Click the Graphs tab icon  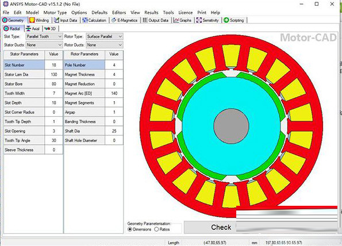coord(176,20)
